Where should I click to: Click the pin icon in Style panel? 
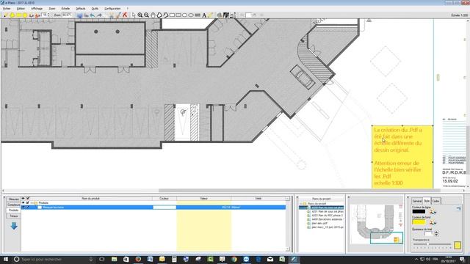coord(458,208)
